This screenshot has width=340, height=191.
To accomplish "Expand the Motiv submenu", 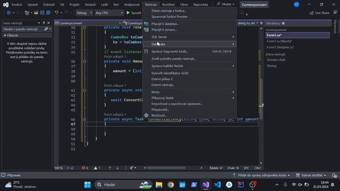I will click(190, 92).
